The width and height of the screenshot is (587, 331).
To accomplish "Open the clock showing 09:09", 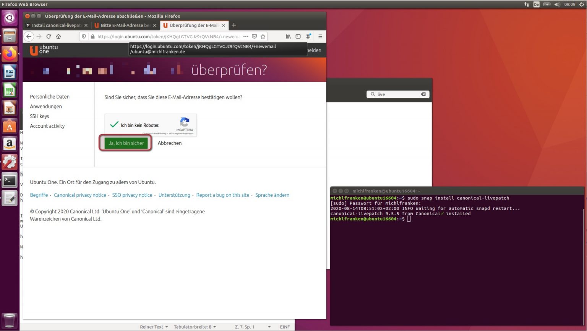I will (x=569, y=4).
